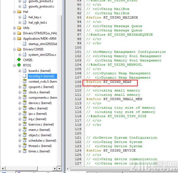Screen dimensions: 178x173
Task: Click the RTOS green diamond component icon
Action: (x=19, y=65)
